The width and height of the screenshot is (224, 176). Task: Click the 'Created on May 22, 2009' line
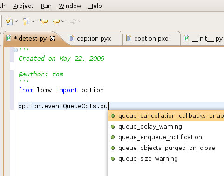click(61, 59)
